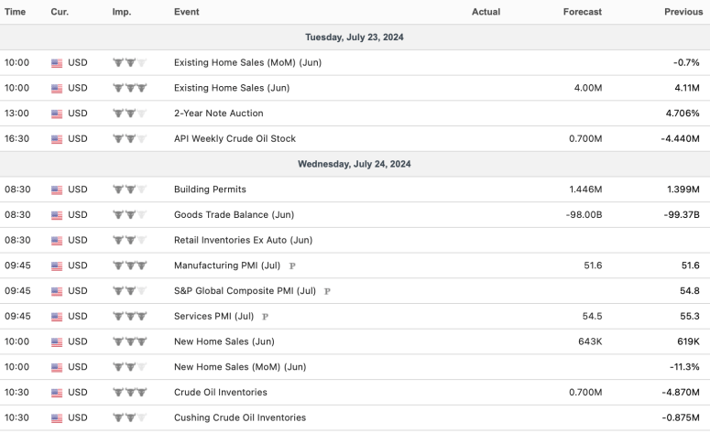710x433 pixels.
Task: Open S&P Global Composite PMI (Jul) event
Action: [245, 290]
